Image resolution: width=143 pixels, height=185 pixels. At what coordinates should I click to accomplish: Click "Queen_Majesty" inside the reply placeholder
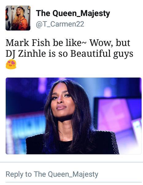(x=73, y=175)
